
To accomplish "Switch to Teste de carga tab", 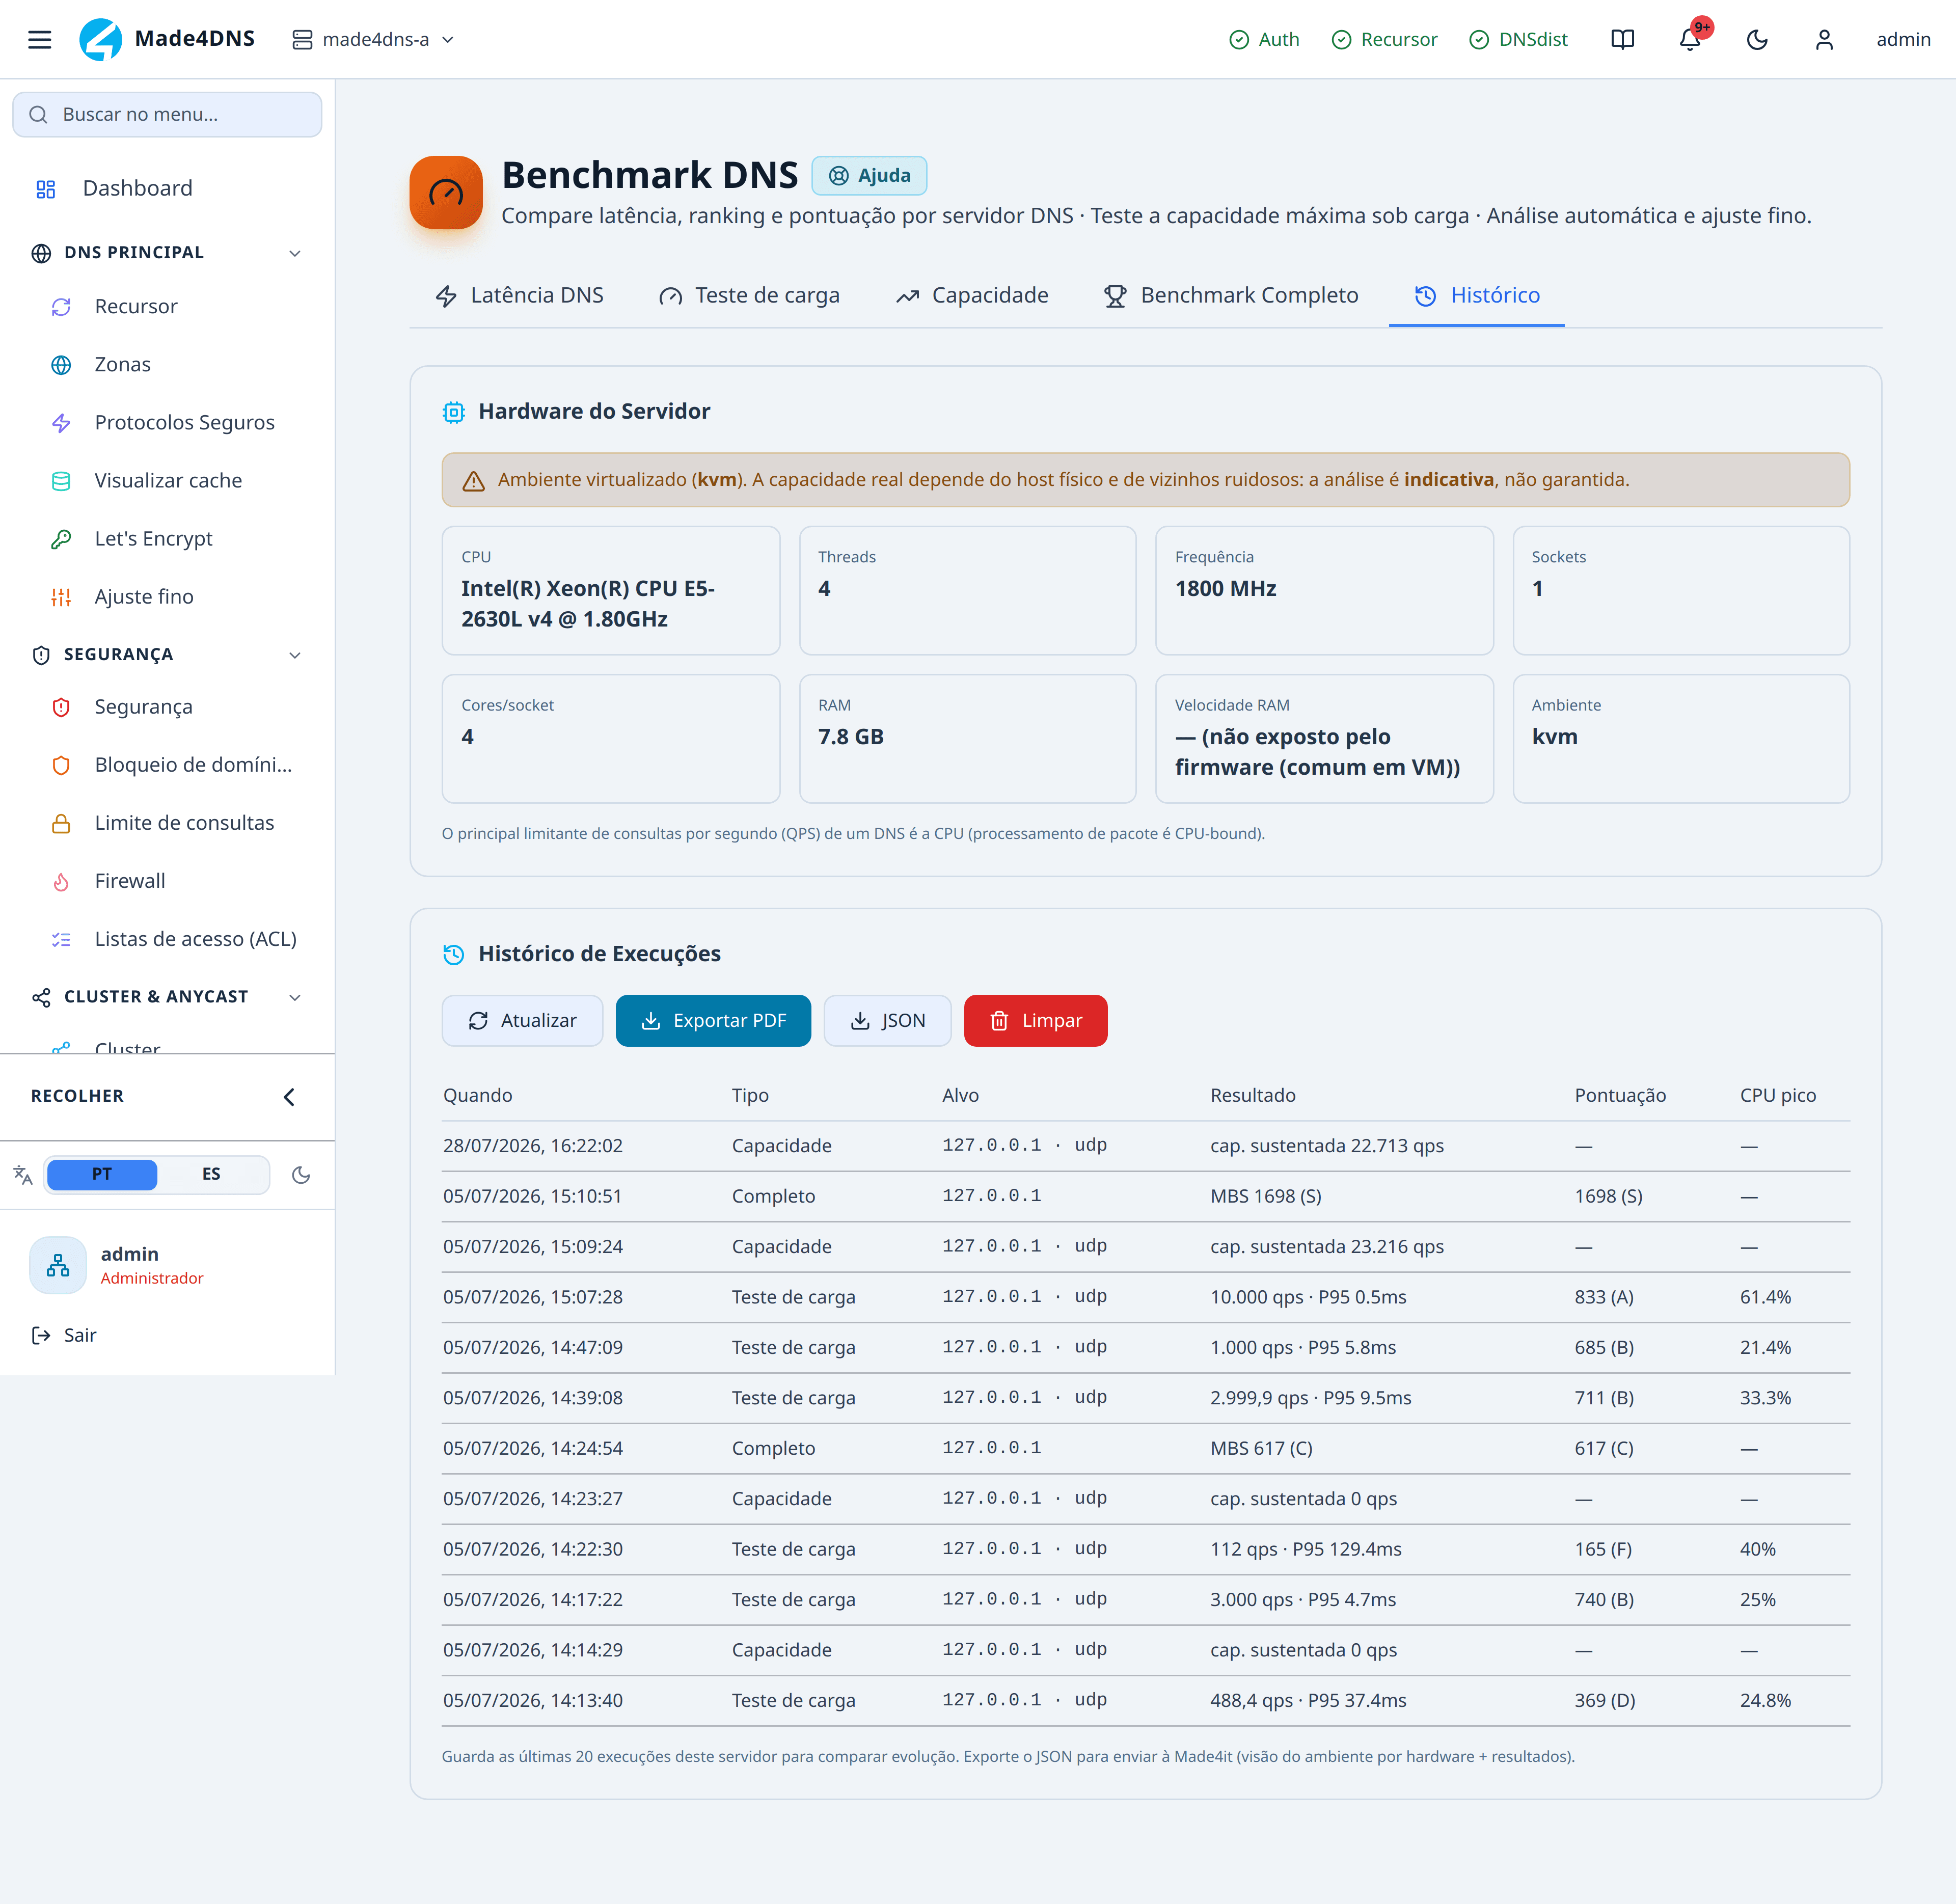I will pyautogui.click(x=749, y=296).
